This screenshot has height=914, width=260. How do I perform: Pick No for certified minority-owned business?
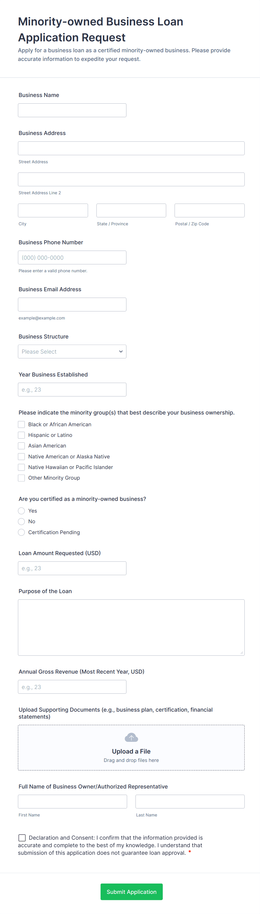coord(22,522)
